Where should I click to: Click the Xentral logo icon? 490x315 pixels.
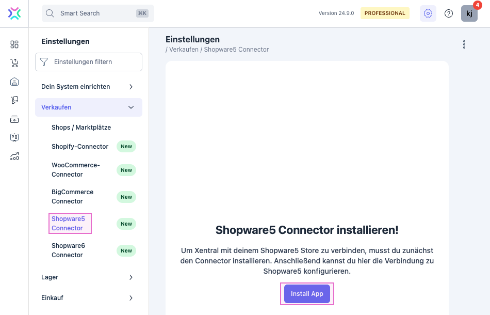coord(14,13)
